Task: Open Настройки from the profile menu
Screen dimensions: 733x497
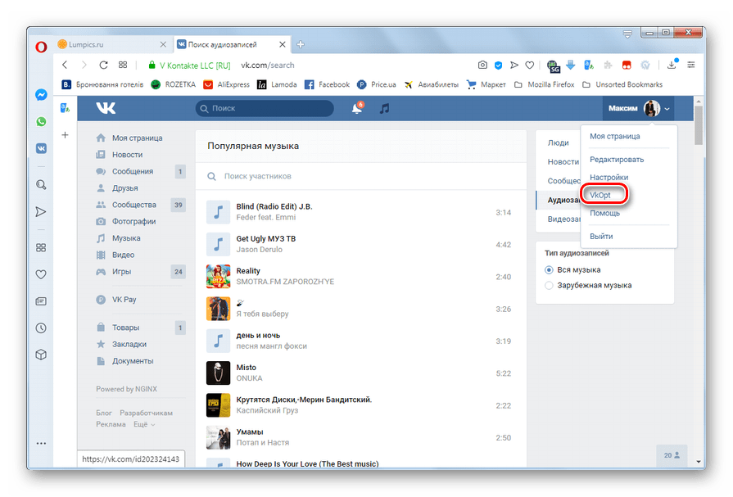Action: point(609,177)
